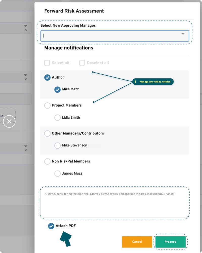The image size is (202, 253).
Task: Enable notifications for Project Members
Action: coord(47,106)
